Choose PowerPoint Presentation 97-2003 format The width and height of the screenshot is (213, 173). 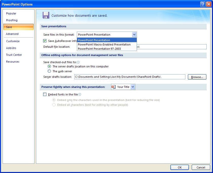(107, 49)
